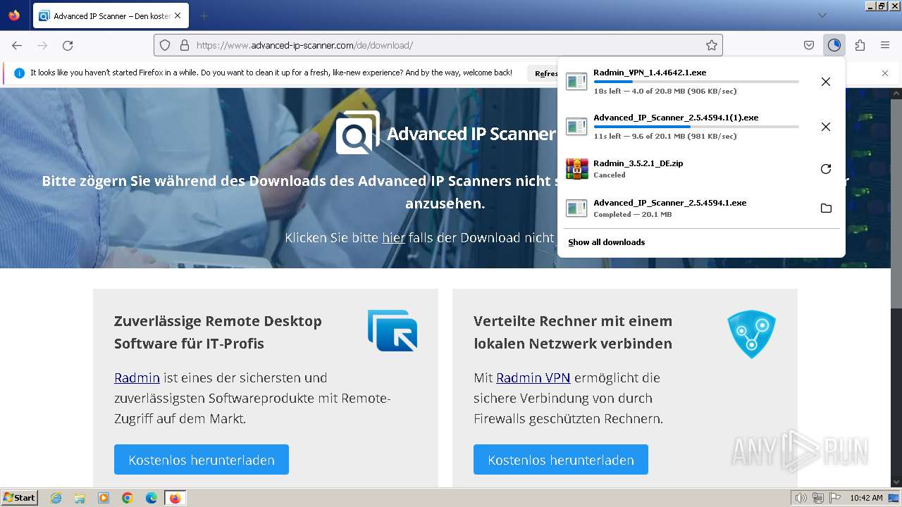Click the Advanced_IP_Scanner_2.5.4594.1.exe completed entry
This screenshot has height=507, width=902.
point(701,208)
